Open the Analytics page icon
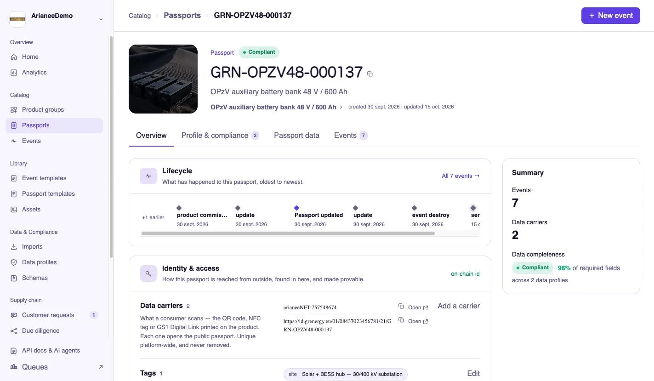The width and height of the screenshot is (654, 381). pyautogui.click(x=14, y=73)
